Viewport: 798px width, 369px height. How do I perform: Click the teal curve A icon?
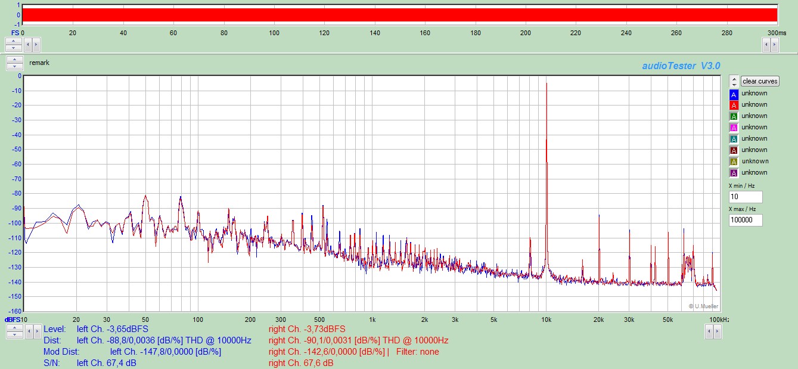tap(734, 139)
